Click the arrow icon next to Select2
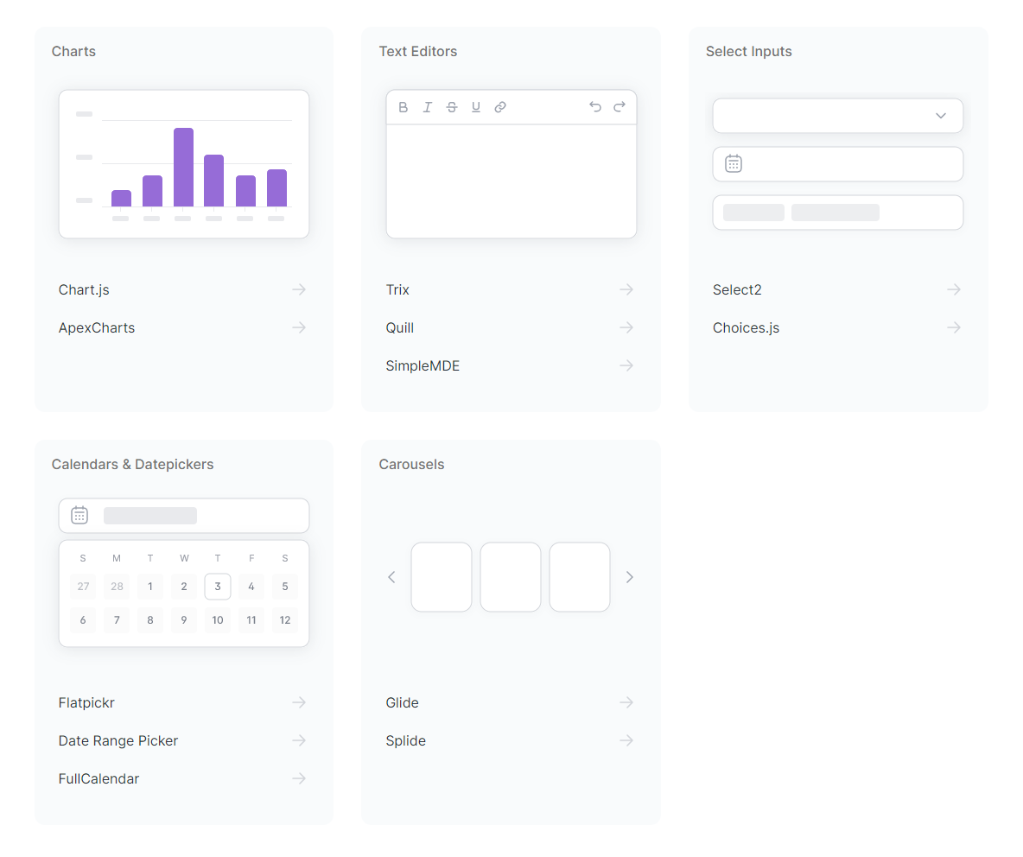The width and height of the screenshot is (1023, 857). point(954,289)
